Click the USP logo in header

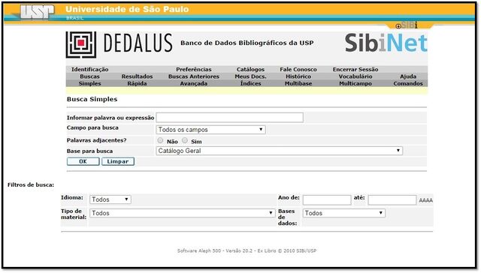point(37,12)
